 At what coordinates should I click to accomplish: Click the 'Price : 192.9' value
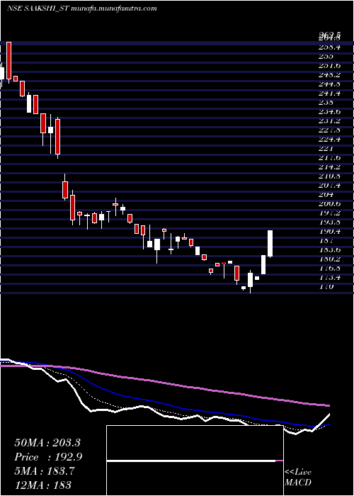tap(48, 457)
